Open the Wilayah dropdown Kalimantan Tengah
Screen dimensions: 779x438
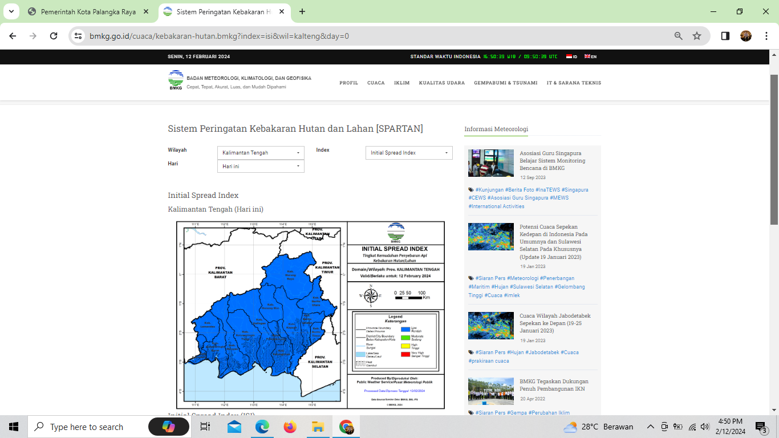(261, 153)
